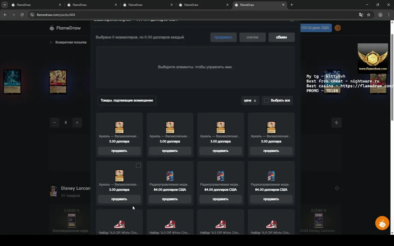Tick the checkbox on the fifth Ариэль card
Image resolution: width=394 pixels, height=246 pixels.
(x=138, y=165)
